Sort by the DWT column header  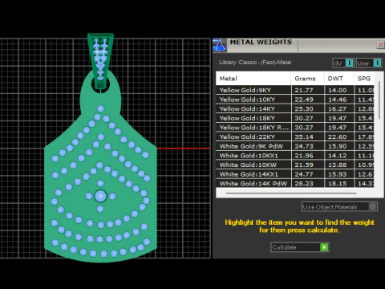(x=339, y=79)
